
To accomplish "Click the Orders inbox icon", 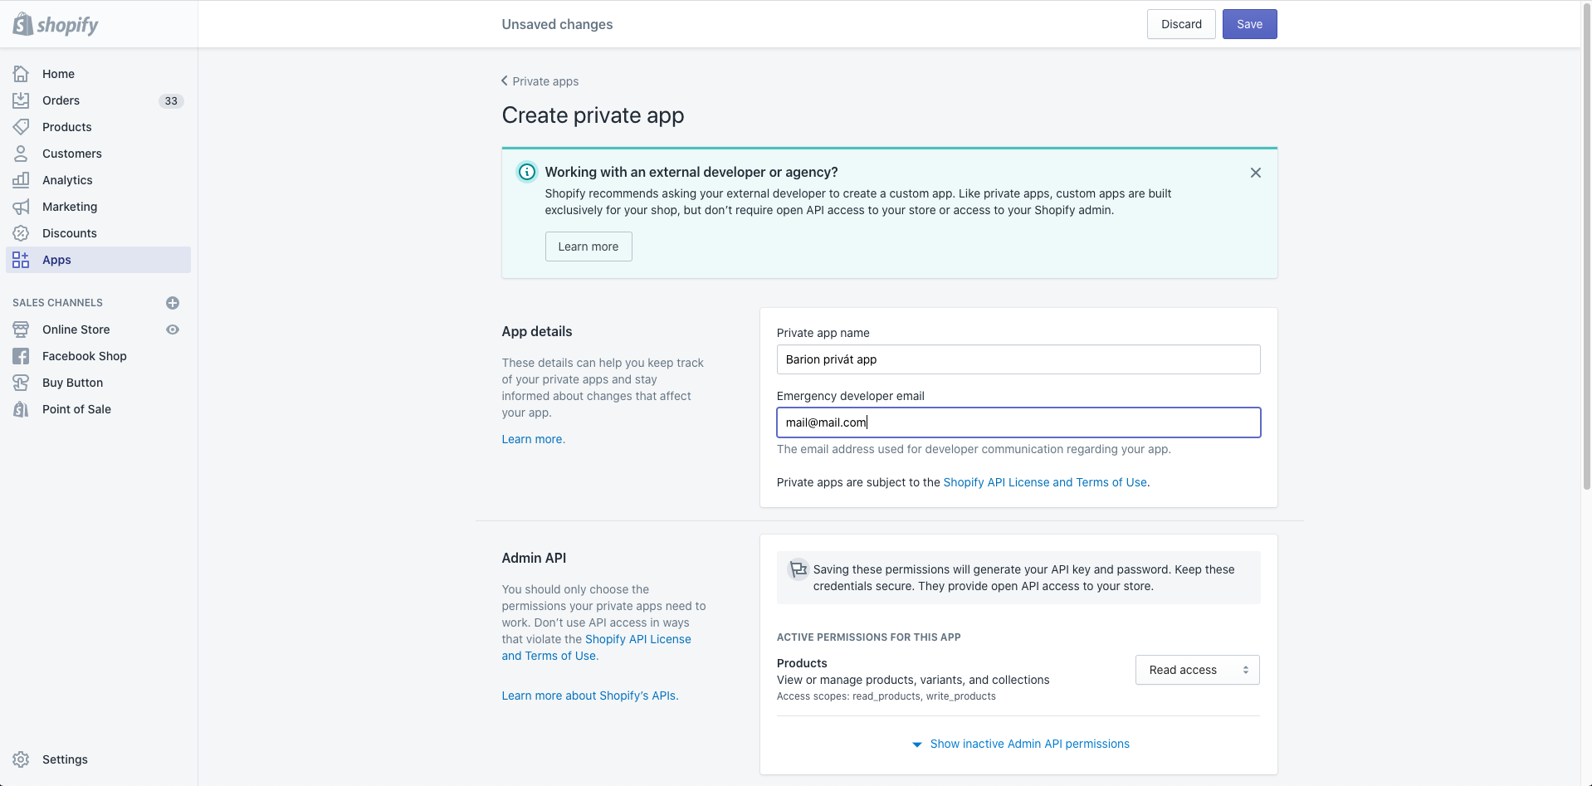I will [21, 100].
